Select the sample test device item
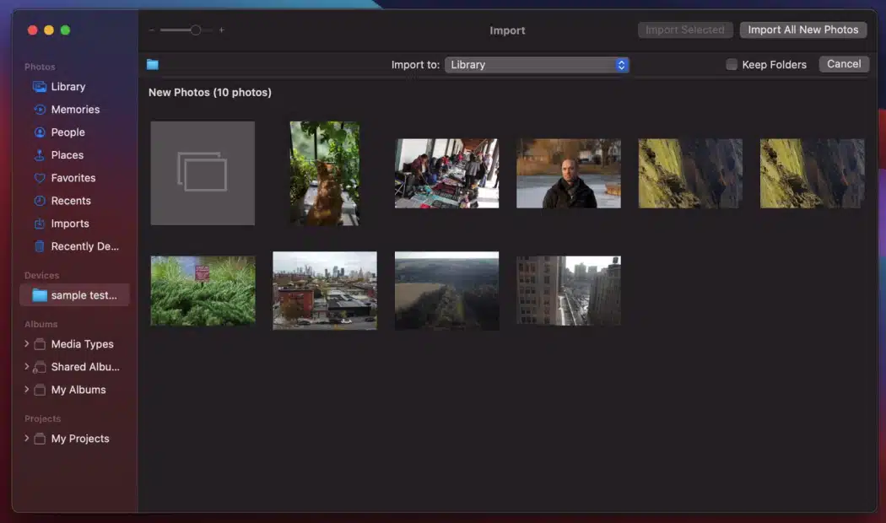 click(x=74, y=295)
